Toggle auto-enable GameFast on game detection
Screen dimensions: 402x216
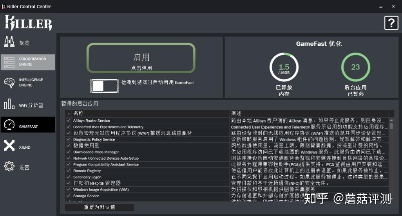[104, 86]
